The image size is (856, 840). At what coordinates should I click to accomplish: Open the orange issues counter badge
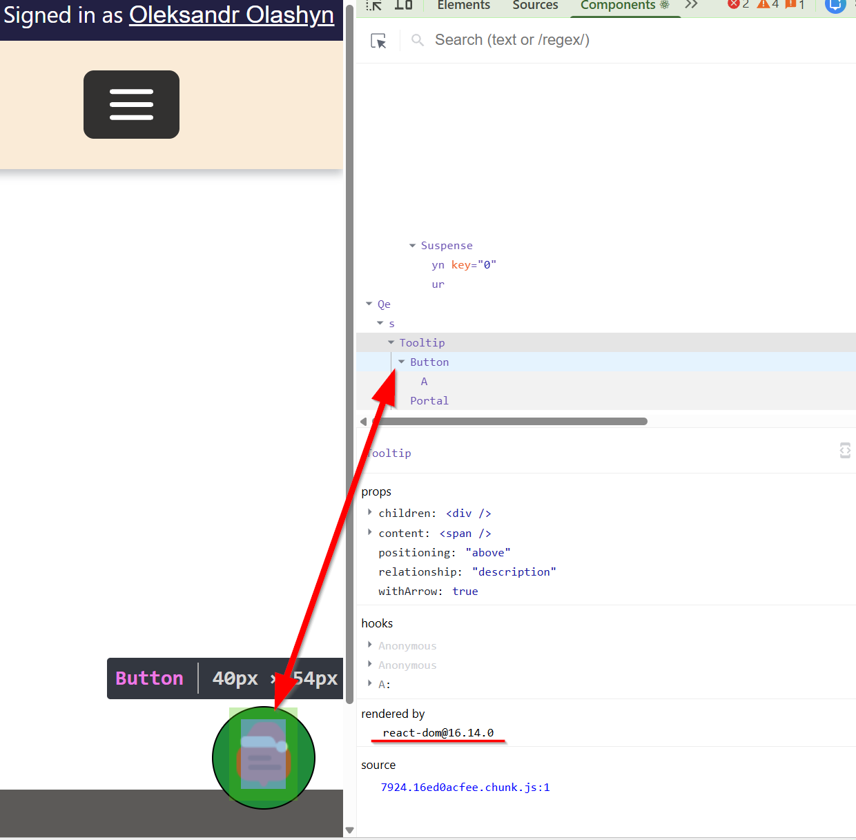792,4
